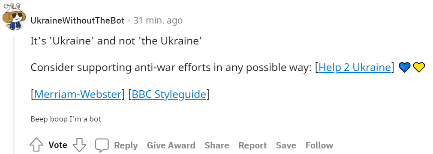Click the 'Beep boop I'm a bot' text
This screenshot has width=433, height=154.
click(66, 119)
